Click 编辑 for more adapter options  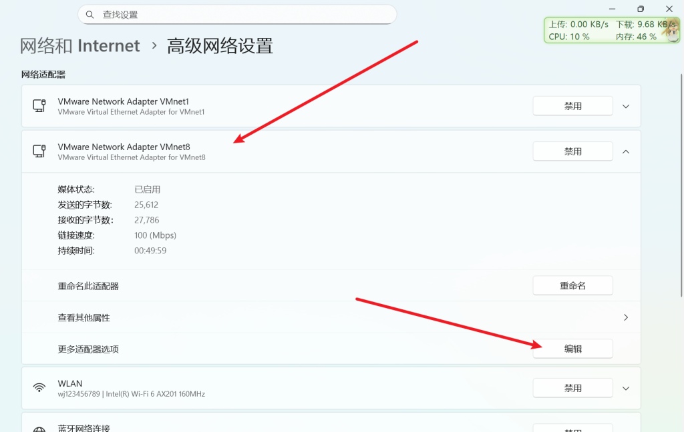point(572,349)
